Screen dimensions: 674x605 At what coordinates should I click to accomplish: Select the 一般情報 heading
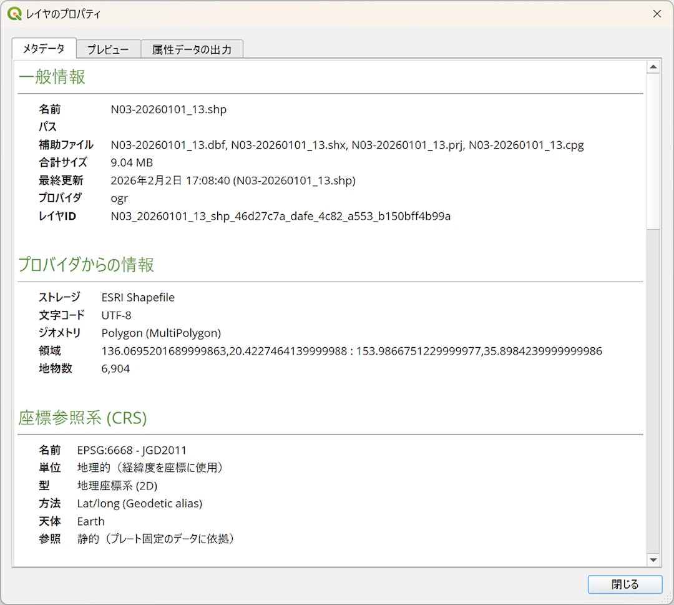pyautogui.click(x=52, y=77)
